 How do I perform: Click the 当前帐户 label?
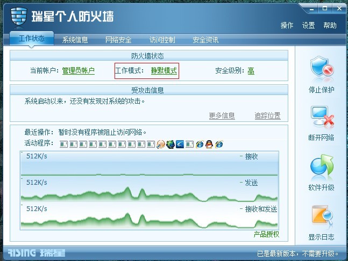pyautogui.click(x=44, y=71)
